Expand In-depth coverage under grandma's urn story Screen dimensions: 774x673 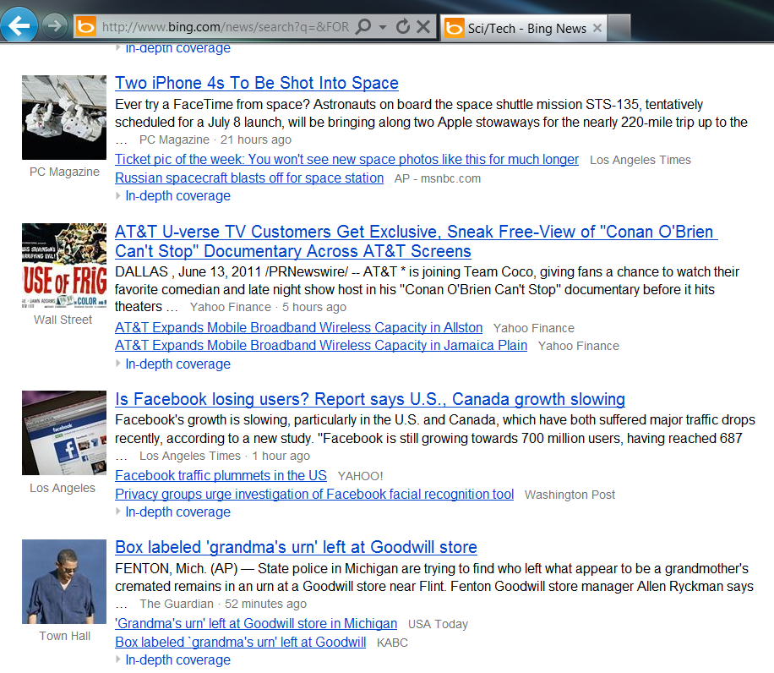point(177,660)
